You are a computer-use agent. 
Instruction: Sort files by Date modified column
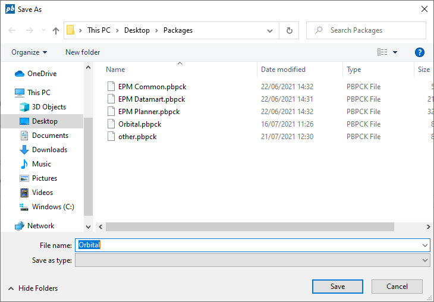click(x=283, y=70)
